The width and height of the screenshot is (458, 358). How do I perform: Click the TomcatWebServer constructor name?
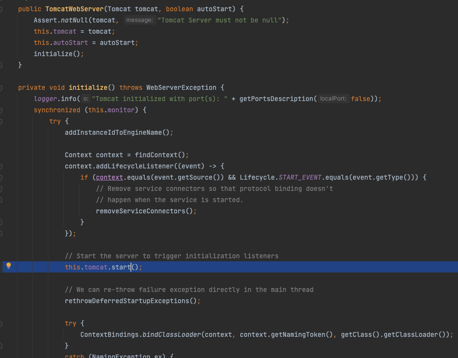tap(74, 9)
